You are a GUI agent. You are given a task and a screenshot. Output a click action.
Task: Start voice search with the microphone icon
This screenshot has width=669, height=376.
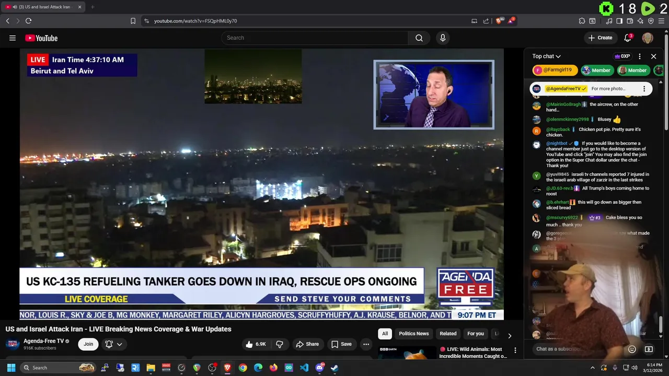(x=443, y=38)
